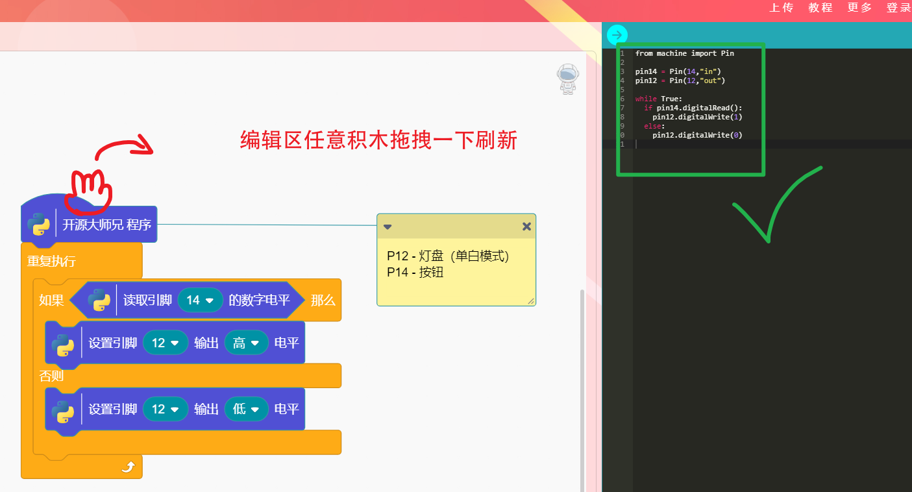Viewport: 912px width, 492px height.
Task: Collapse the comment note with triangle arrow
Action: [388, 227]
